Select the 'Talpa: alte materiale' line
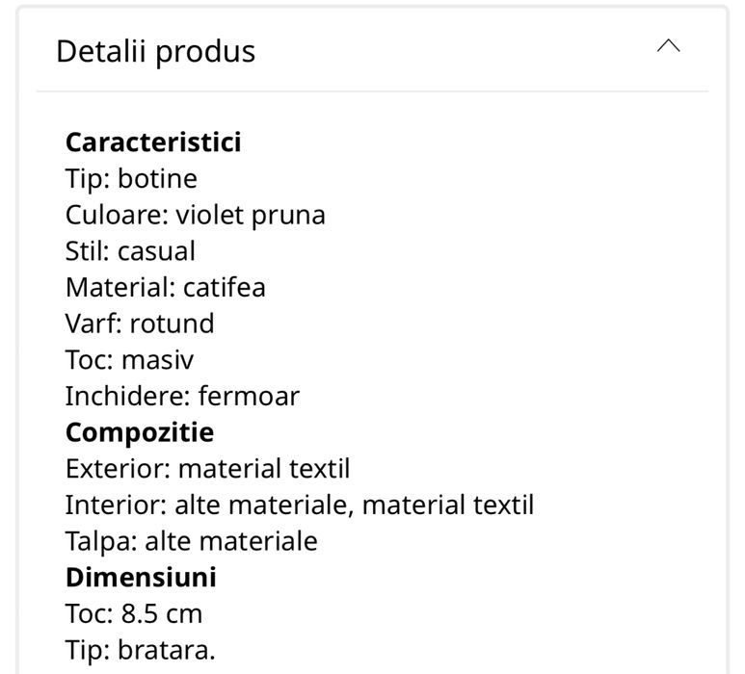Viewport: 745px width, 674px height. (x=191, y=541)
